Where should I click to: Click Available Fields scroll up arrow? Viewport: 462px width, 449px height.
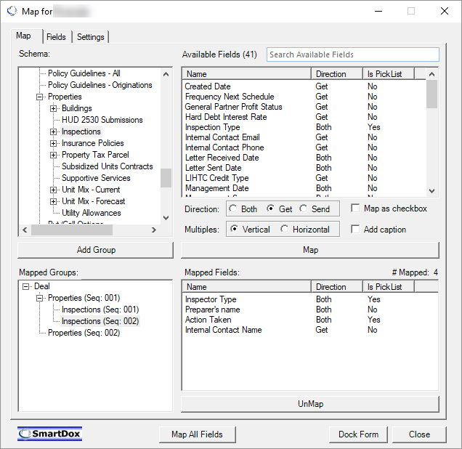pos(432,74)
